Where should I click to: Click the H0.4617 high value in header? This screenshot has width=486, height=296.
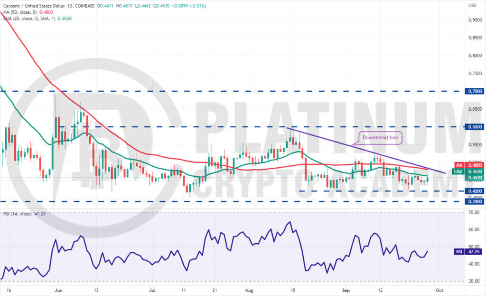pyautogui.click(x=124, y=6)
